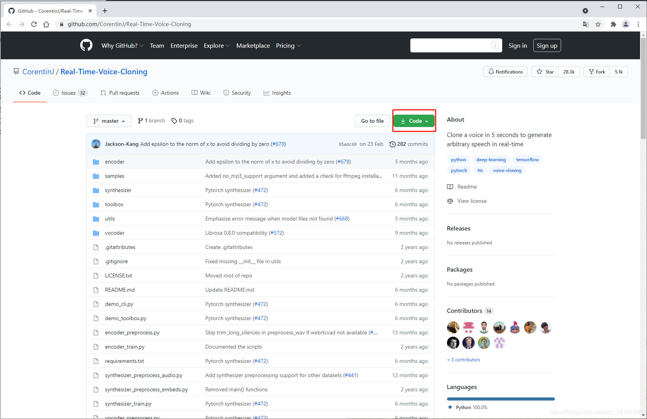Expand the Explore menu
This screenshot has height=419, width=647.
(217, 45)
